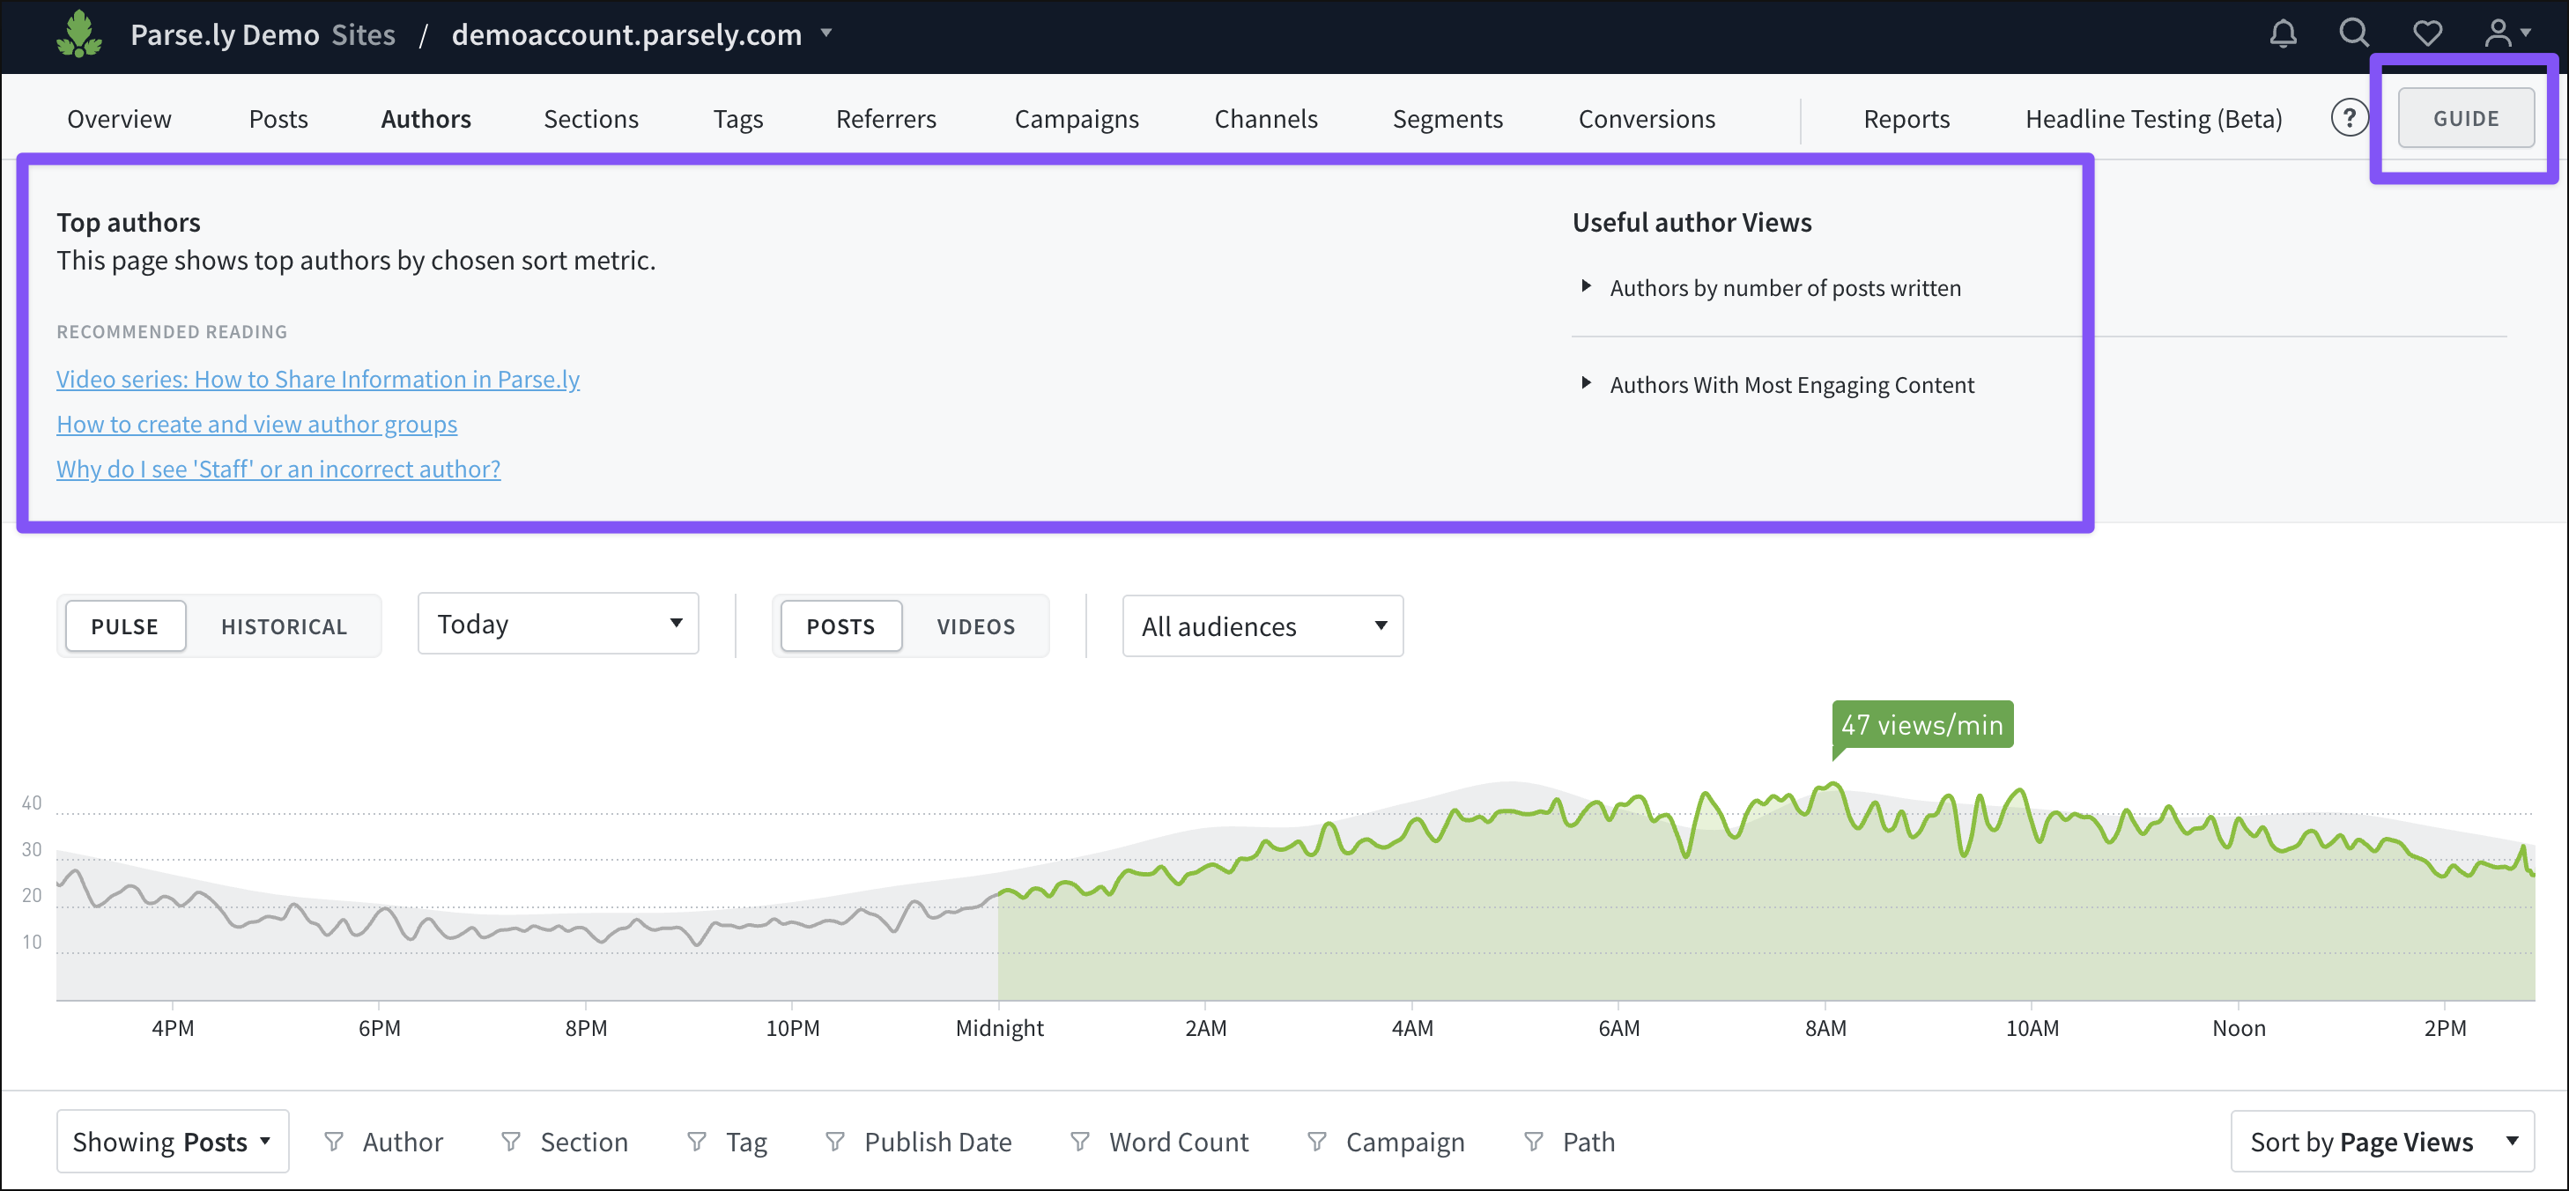The width and height of the screenshot is (2569, 1191).
Task: Open the 'Staff' incorrect author link
Action: tap(278, 469)
